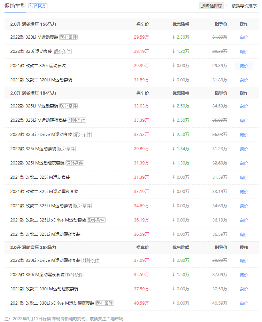
Task: Open 额外条件 tag on 2022款 320i 运动套装
Action: click(62, 51)
